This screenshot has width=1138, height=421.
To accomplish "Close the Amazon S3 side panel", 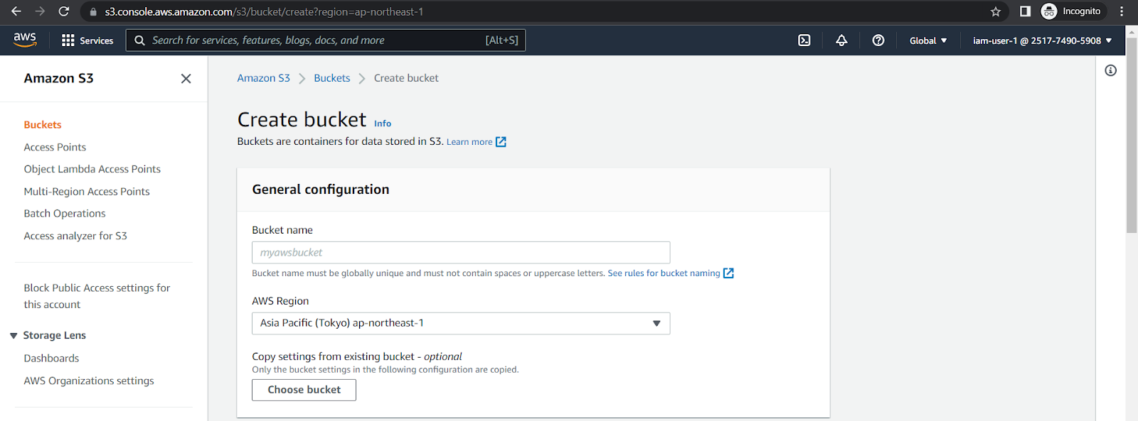I will click(186, 79).
